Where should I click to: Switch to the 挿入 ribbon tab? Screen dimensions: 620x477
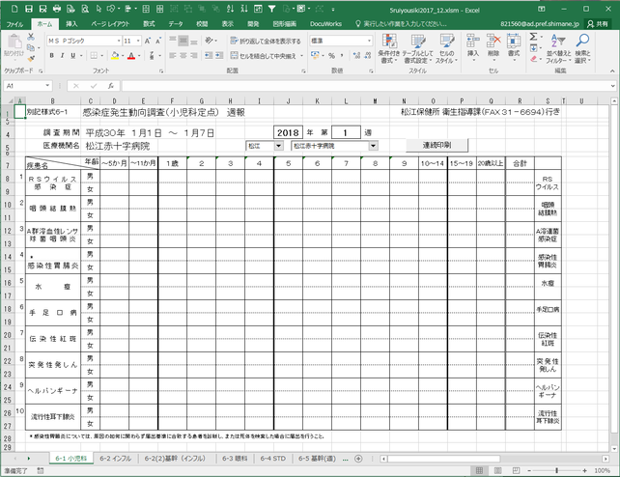(x=71, y=24)
